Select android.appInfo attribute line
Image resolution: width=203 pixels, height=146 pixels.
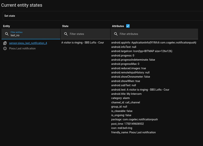point(154,43)
